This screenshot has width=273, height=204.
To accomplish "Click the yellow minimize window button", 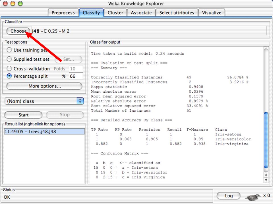I will point(13,3).
